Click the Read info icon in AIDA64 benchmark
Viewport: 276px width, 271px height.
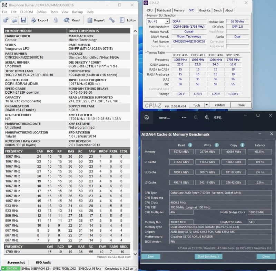tap(190, 145)
